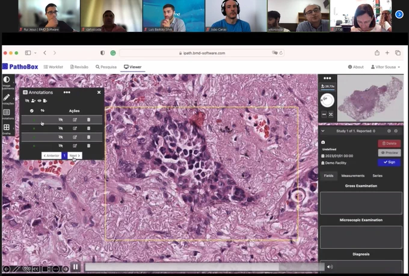409x276 pixels.
Task: Click the fit-to-screen expand icon
Action: 331,114
